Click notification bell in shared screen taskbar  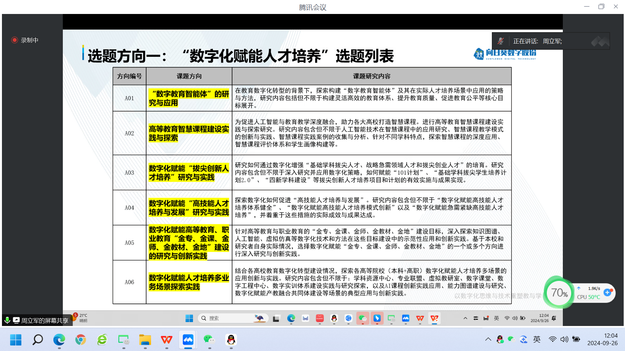tap(554, 318)
